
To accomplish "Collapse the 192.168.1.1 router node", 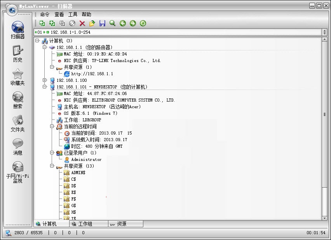I will tap(45, 47).
